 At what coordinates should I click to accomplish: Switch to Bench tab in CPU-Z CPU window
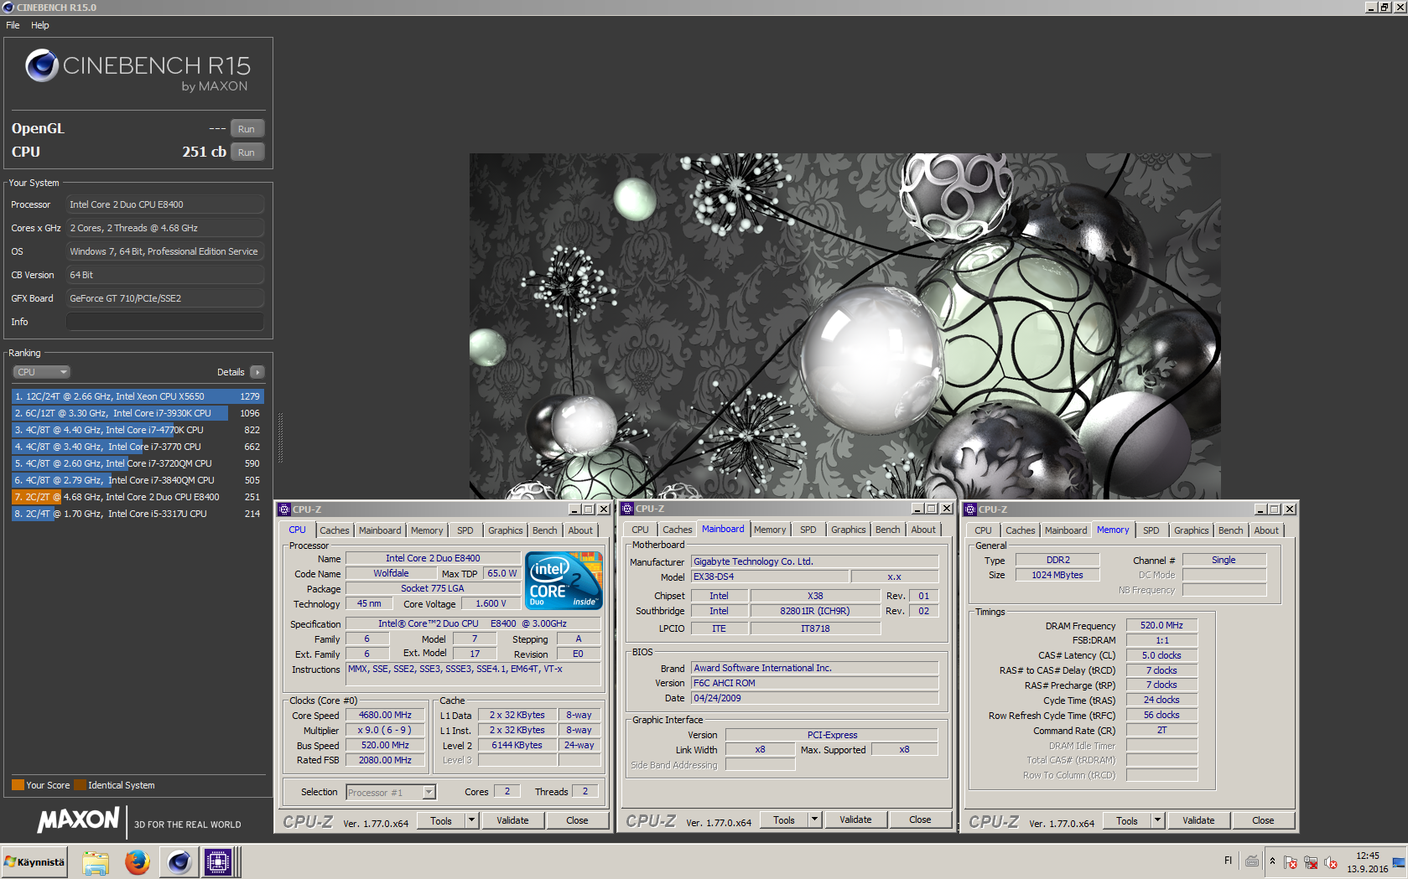(x=545, y=530)
